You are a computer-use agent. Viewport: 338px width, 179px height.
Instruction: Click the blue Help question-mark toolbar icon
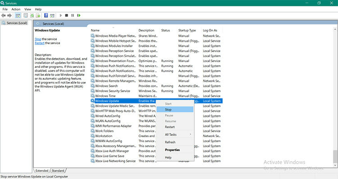[46, 15]
